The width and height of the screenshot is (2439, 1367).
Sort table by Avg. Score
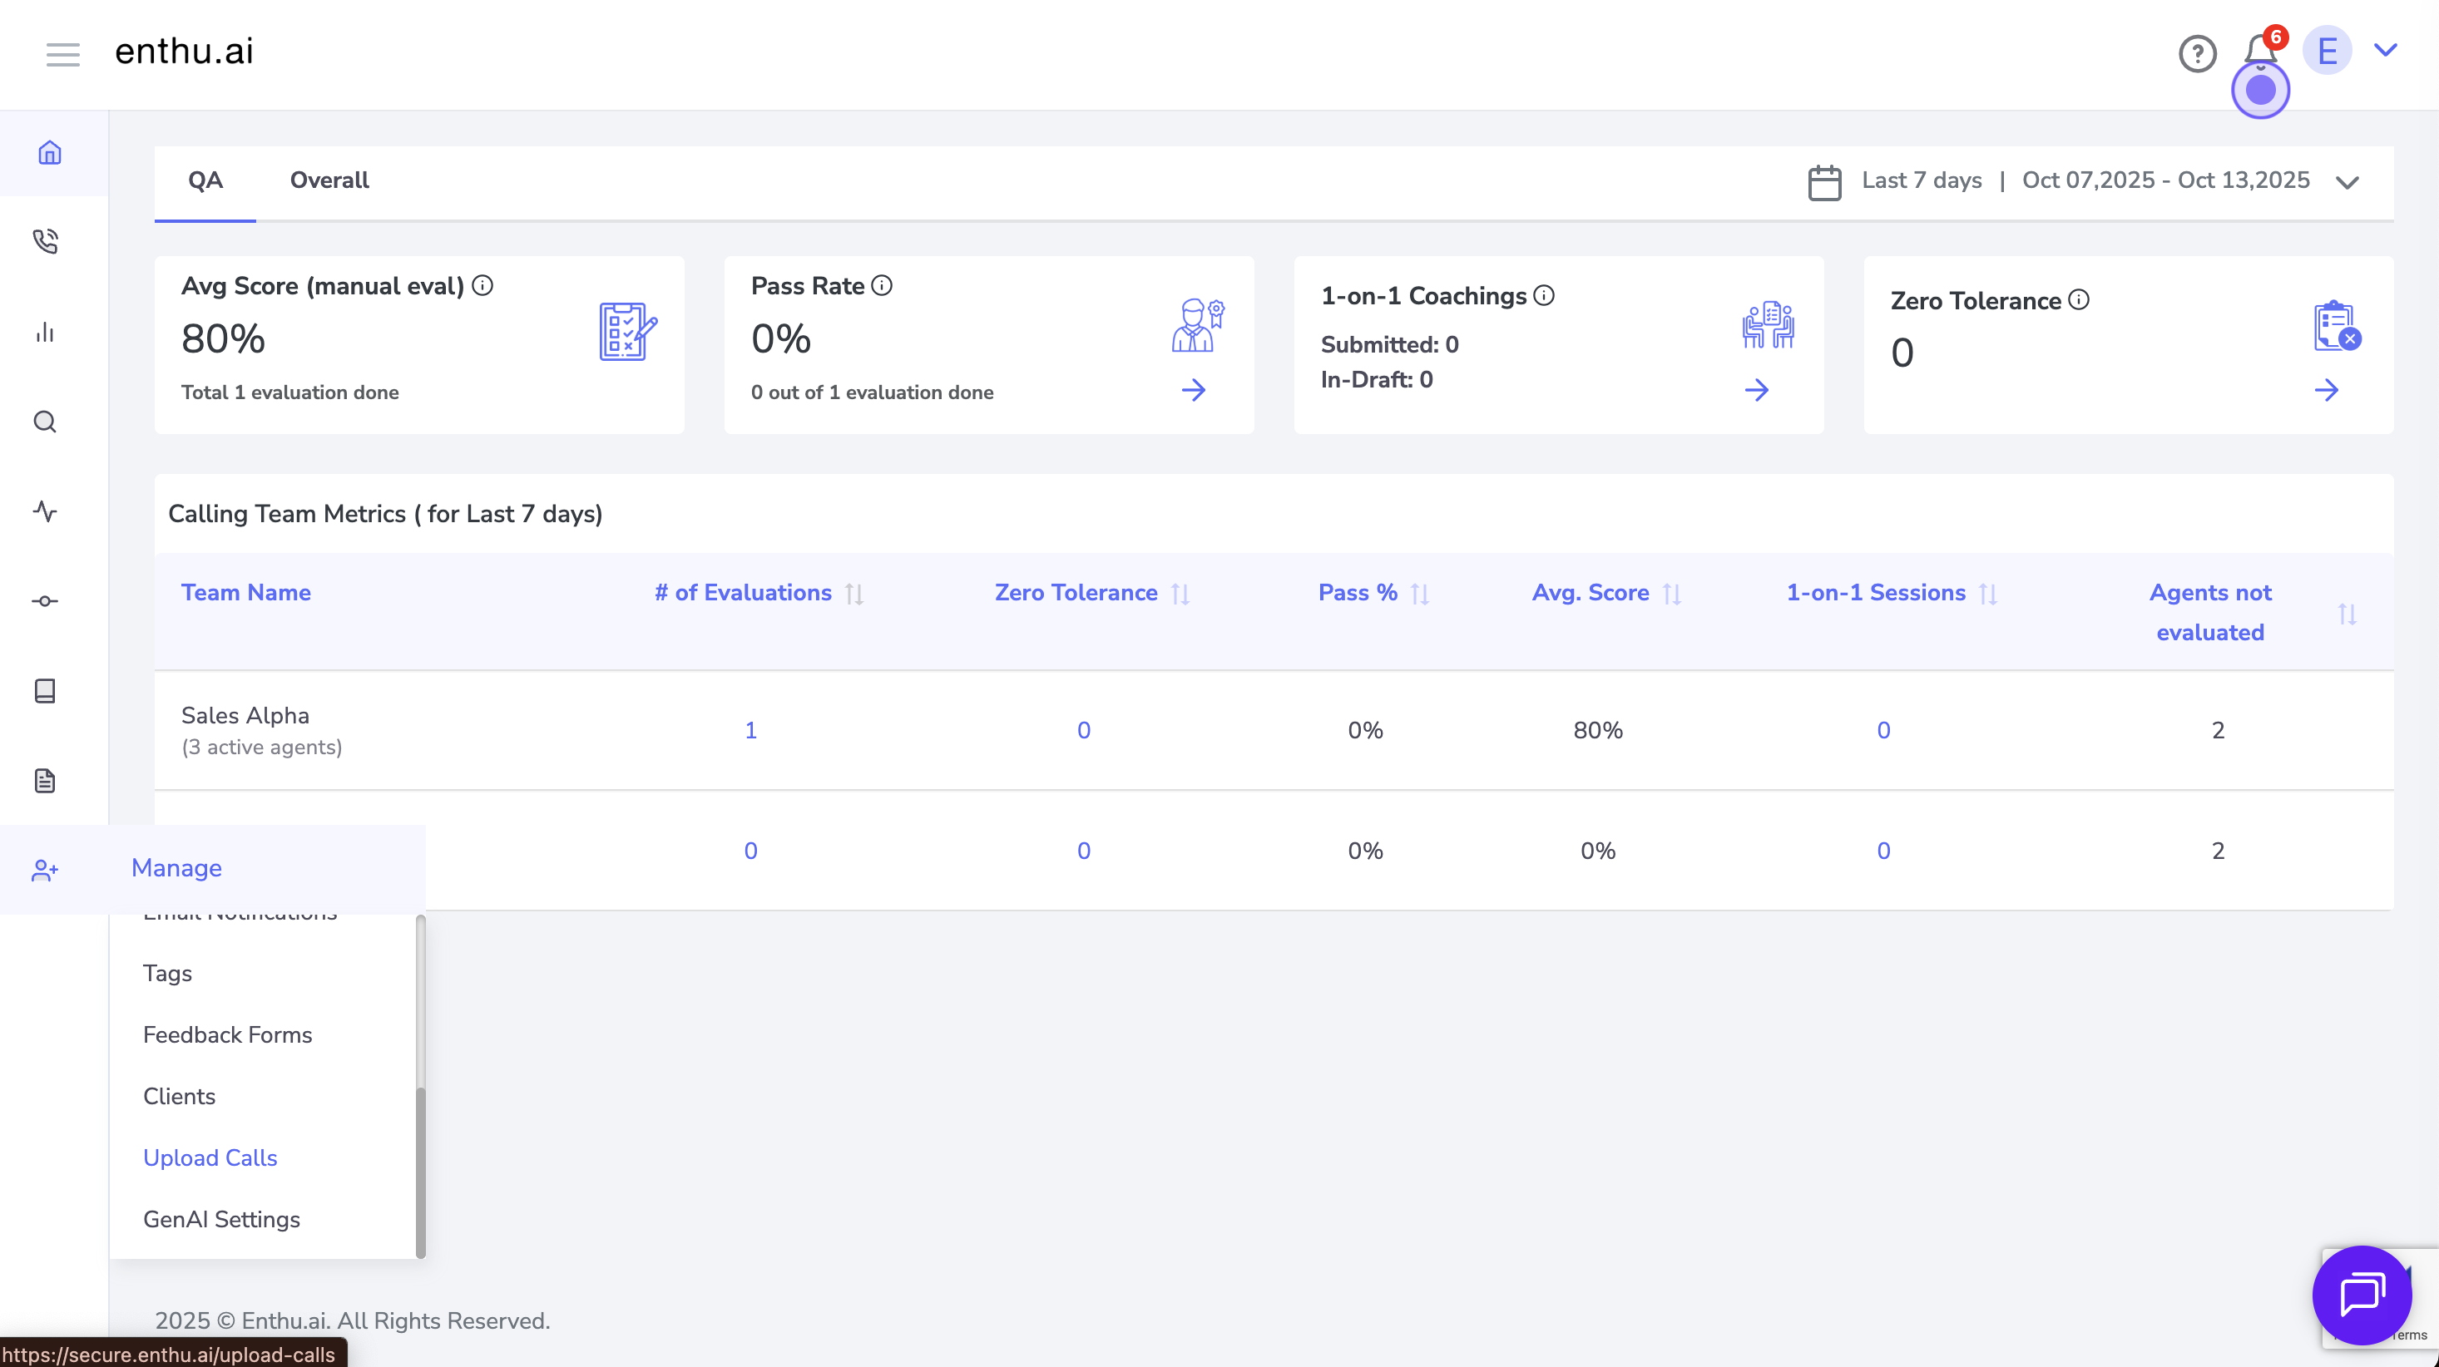click(1672, 594)
